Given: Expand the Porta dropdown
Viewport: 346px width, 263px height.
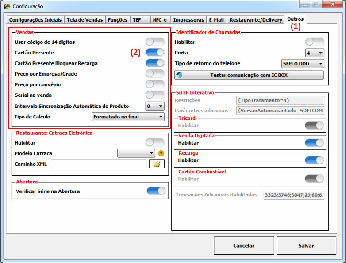Looking at the screenshot, I should (x=315, y=53).
